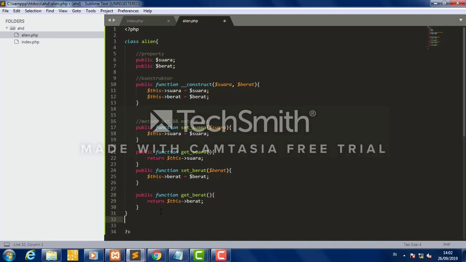Open the media player taskbar icon
The image size is (466, 262).
tap(93, 255)
